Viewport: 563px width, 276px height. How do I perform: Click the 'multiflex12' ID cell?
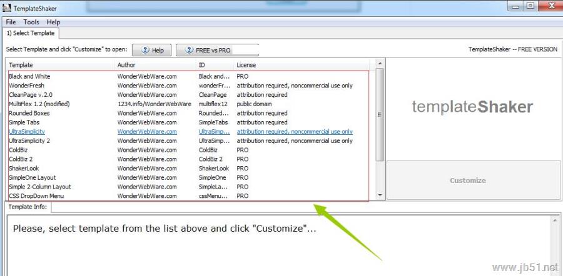click(x=213, y=104)
